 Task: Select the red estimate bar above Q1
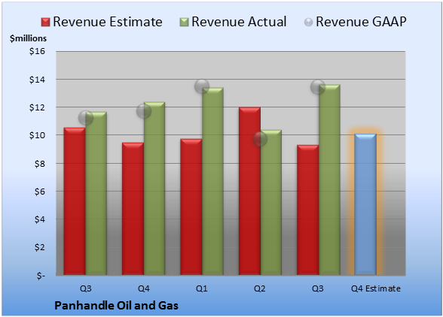click(x=191, y=207)
